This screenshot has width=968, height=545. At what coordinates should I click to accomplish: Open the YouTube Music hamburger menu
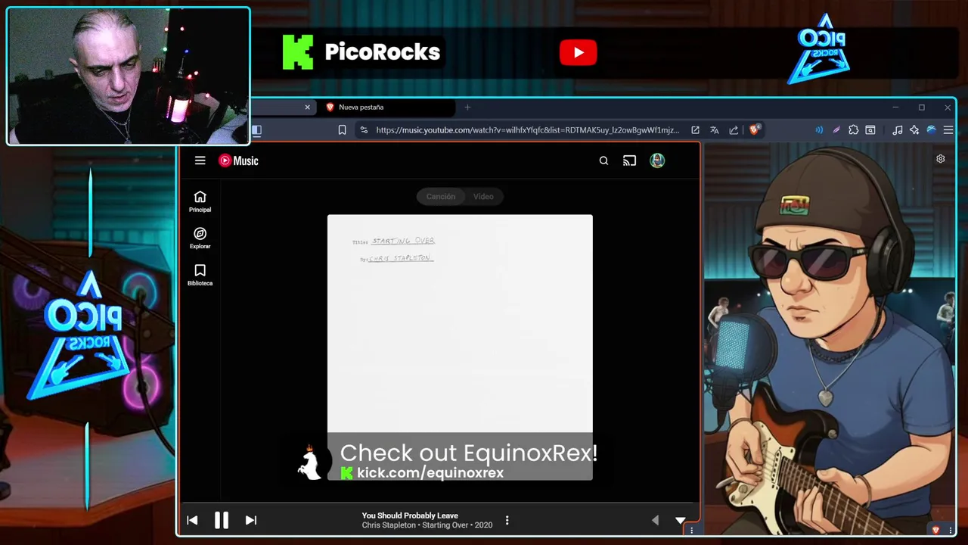pyautogui.click(x=200, y=160)
